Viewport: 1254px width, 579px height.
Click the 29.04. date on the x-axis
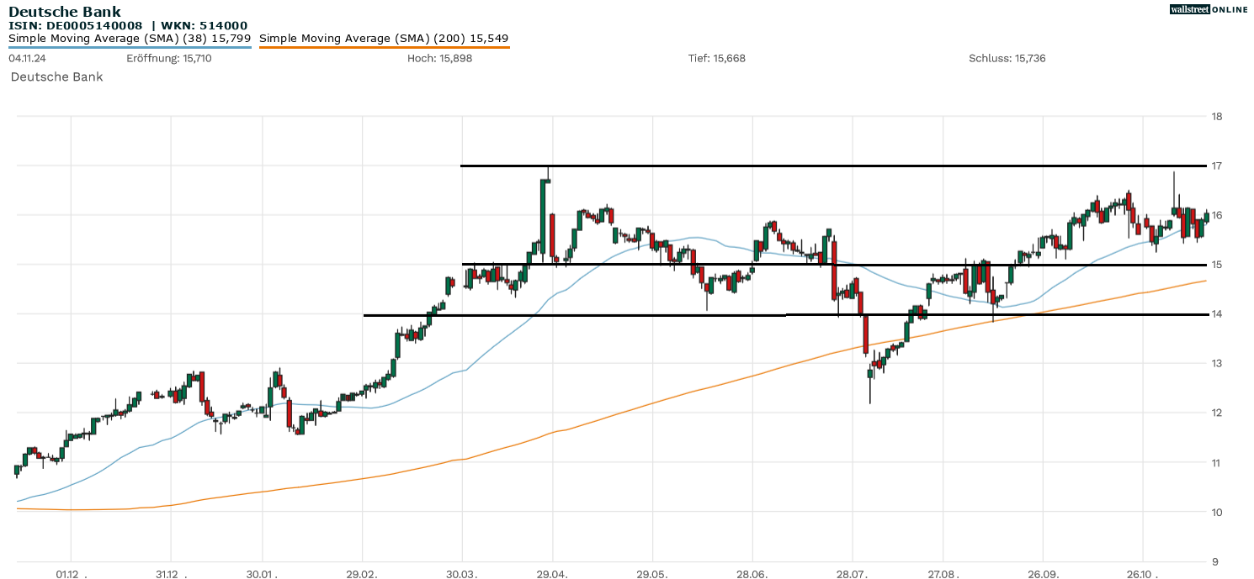552,574
